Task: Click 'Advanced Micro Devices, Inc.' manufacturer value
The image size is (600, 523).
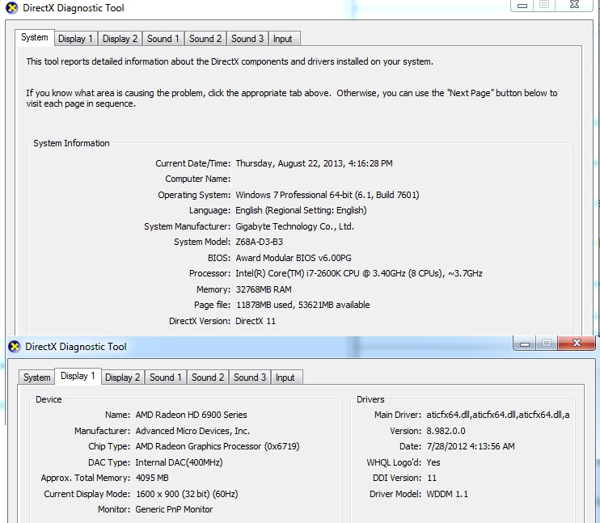Action: click(x=192, y=431)
